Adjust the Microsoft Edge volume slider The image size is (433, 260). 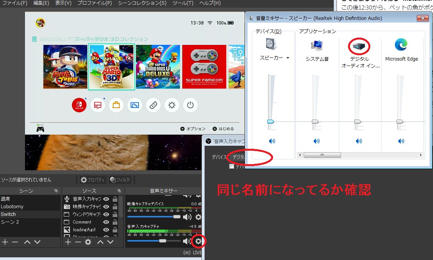pos(400,122)
